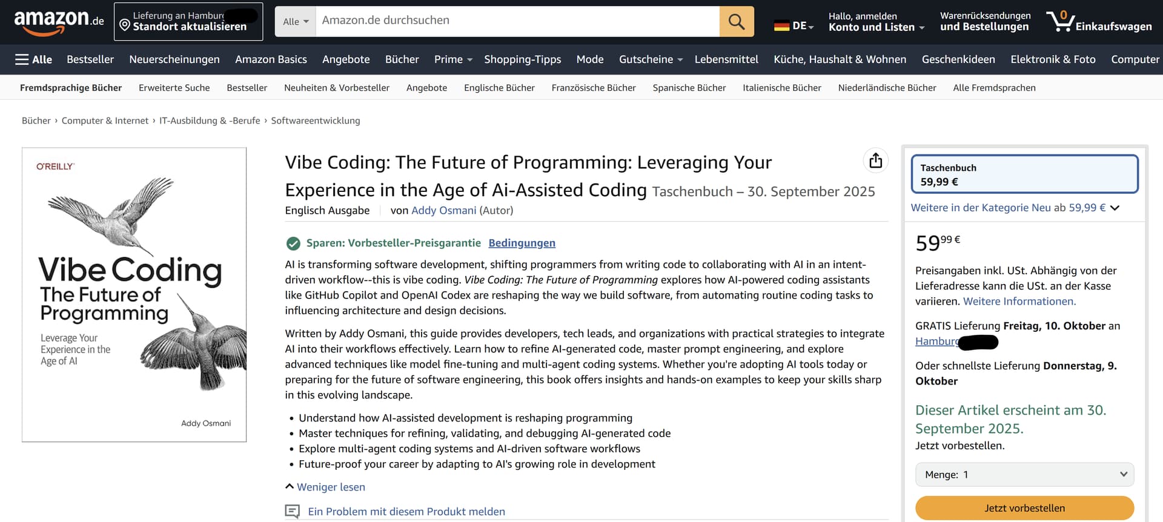Select the Taschenbuch 59,99 € format
1163x522 pixels.
(x=1024, y=174)
